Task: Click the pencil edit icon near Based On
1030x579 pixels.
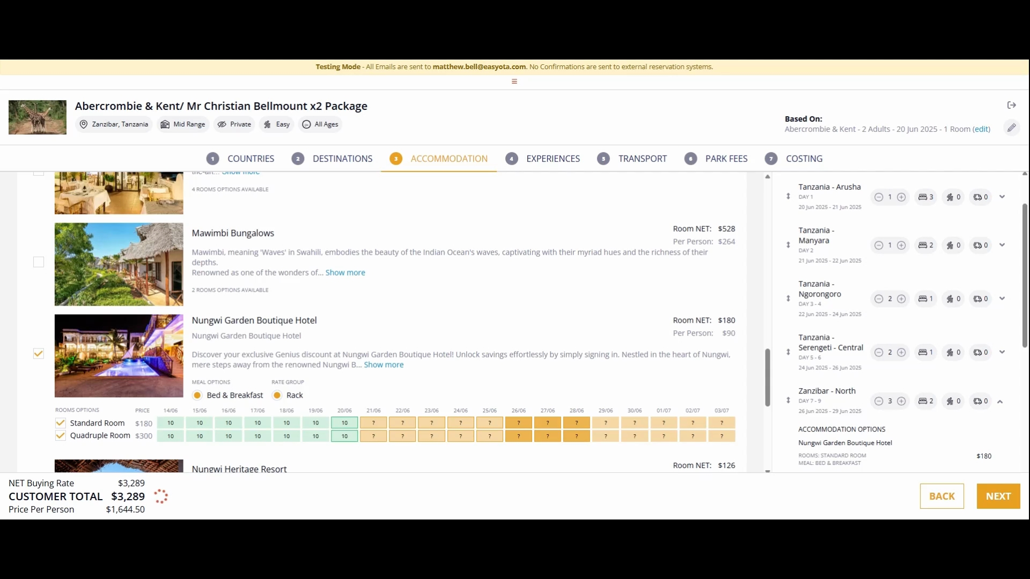Action: point(1011,128)
